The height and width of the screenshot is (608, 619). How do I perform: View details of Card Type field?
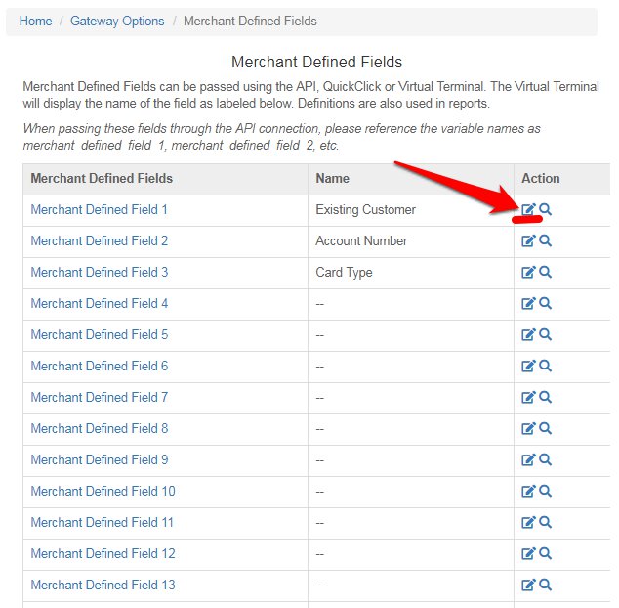[x=545, y=272]
